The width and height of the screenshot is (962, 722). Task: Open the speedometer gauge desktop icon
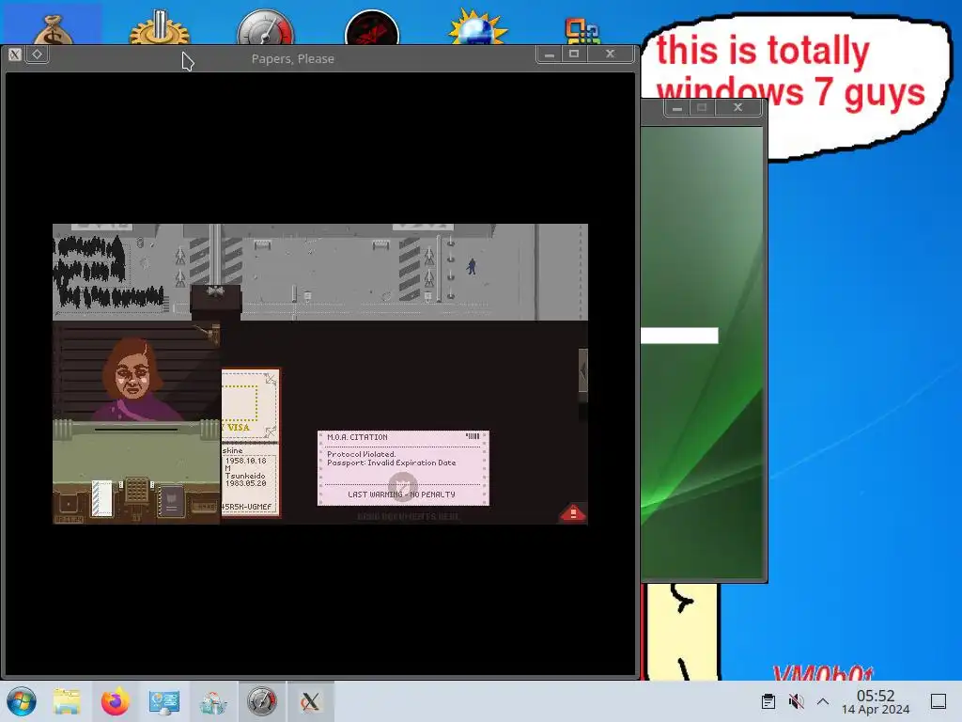(266, 27)
